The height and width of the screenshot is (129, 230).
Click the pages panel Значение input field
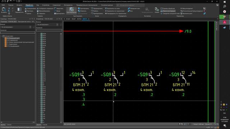coord(18,33)
